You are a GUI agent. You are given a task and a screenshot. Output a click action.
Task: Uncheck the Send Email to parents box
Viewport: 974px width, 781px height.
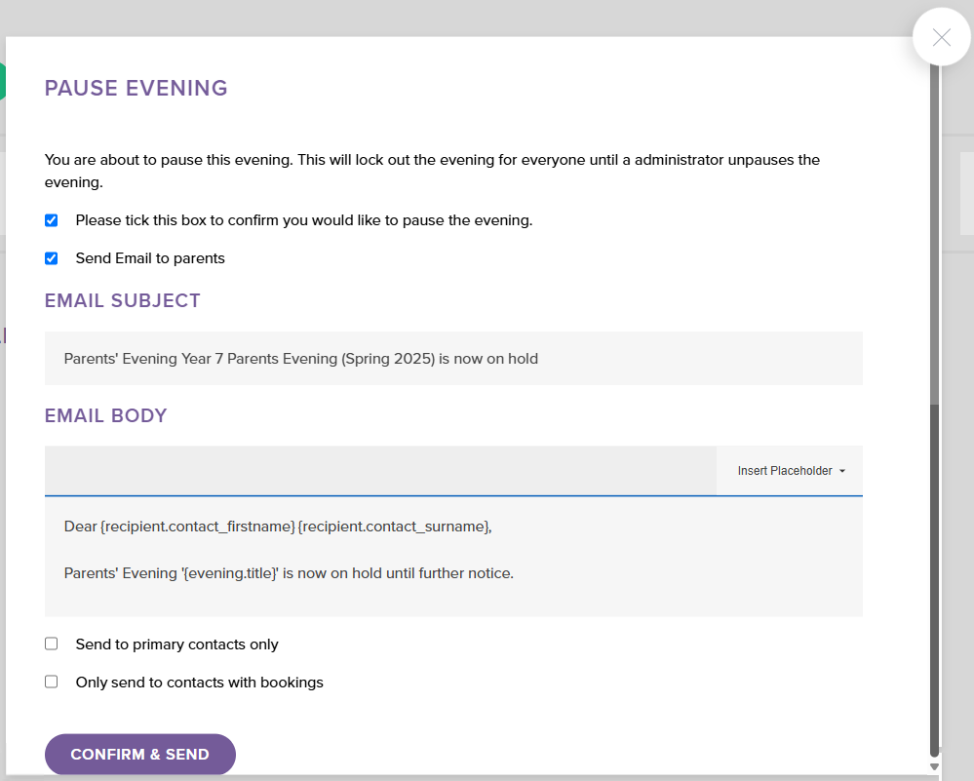point(52,258)
